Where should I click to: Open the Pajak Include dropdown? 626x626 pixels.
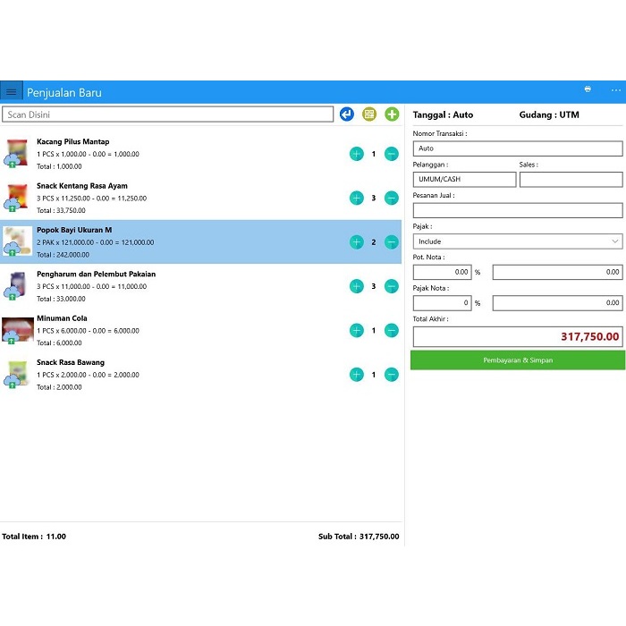pyautogui.click(x=518, y=241)
